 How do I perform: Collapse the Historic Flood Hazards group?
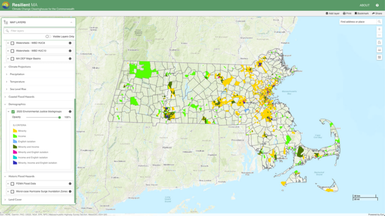pyautogui.click(x=5, y=176)
